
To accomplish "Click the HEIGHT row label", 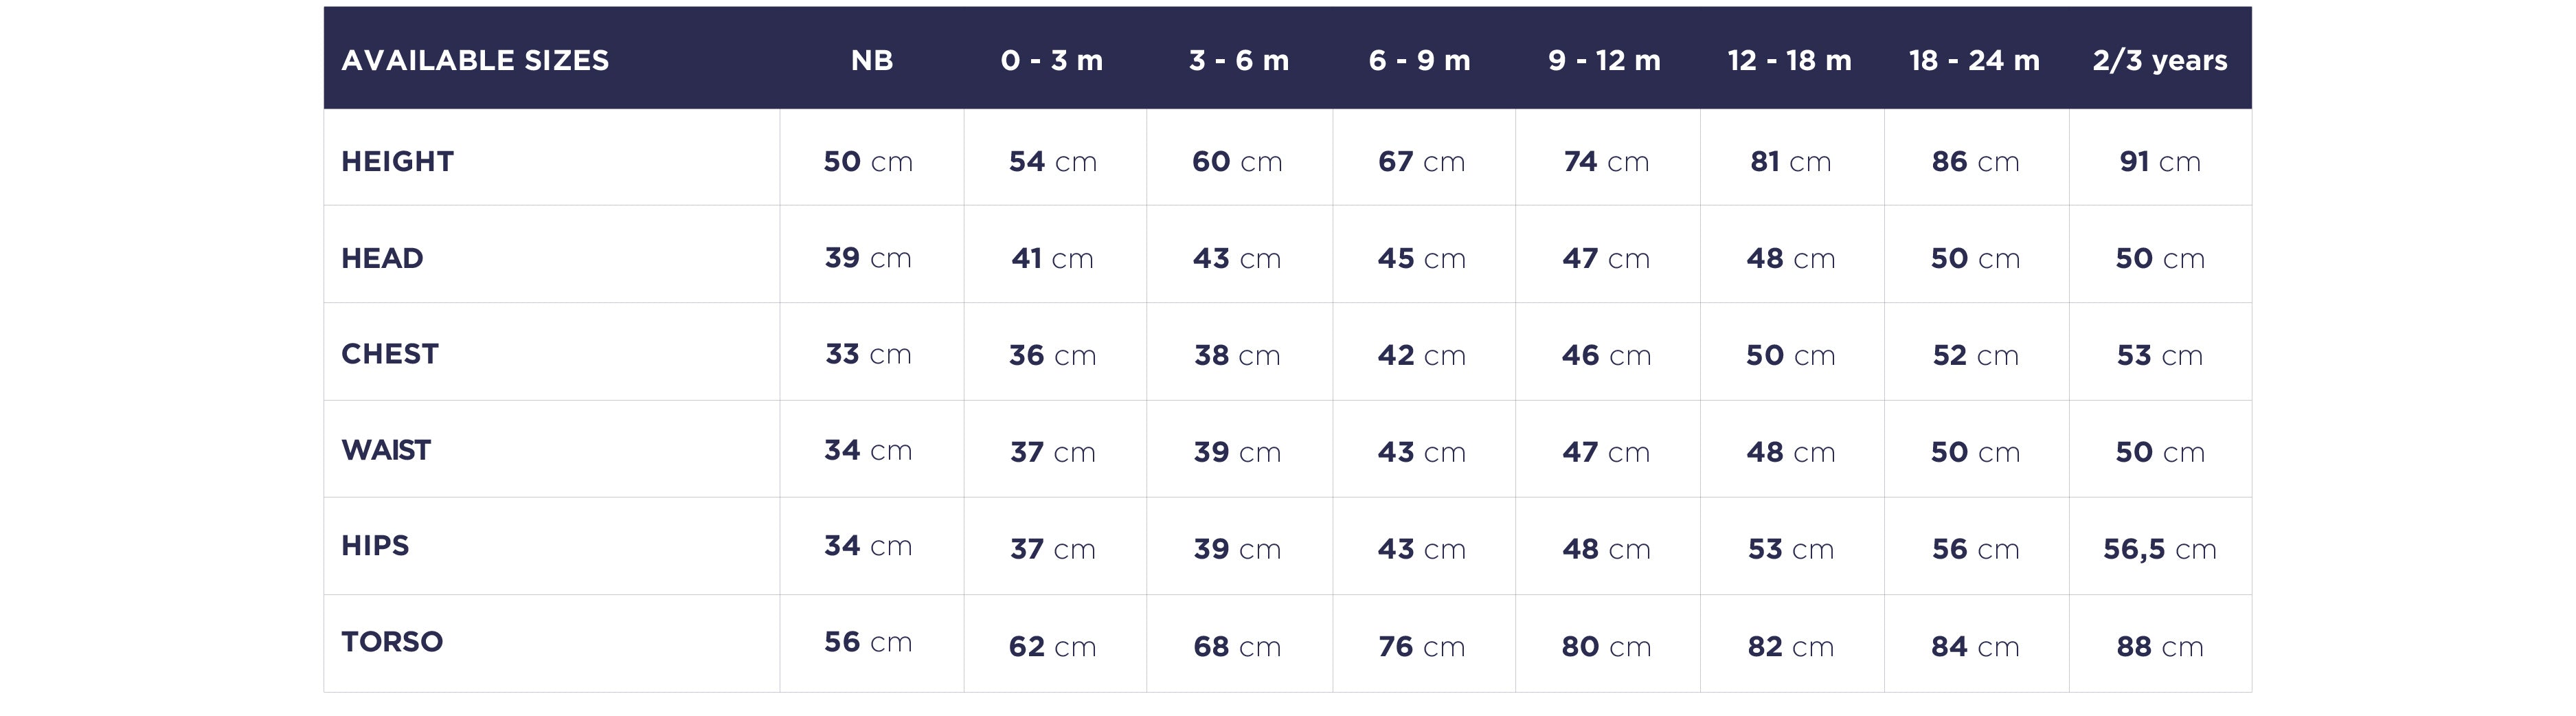I will [x=397, y=161].
